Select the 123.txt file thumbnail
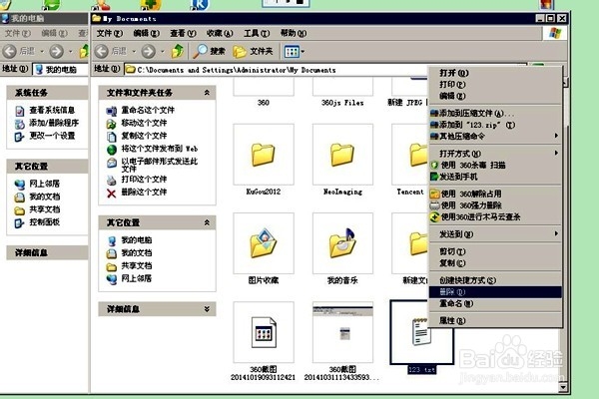The height and width of the screenshot is (399, 599). 421,332
